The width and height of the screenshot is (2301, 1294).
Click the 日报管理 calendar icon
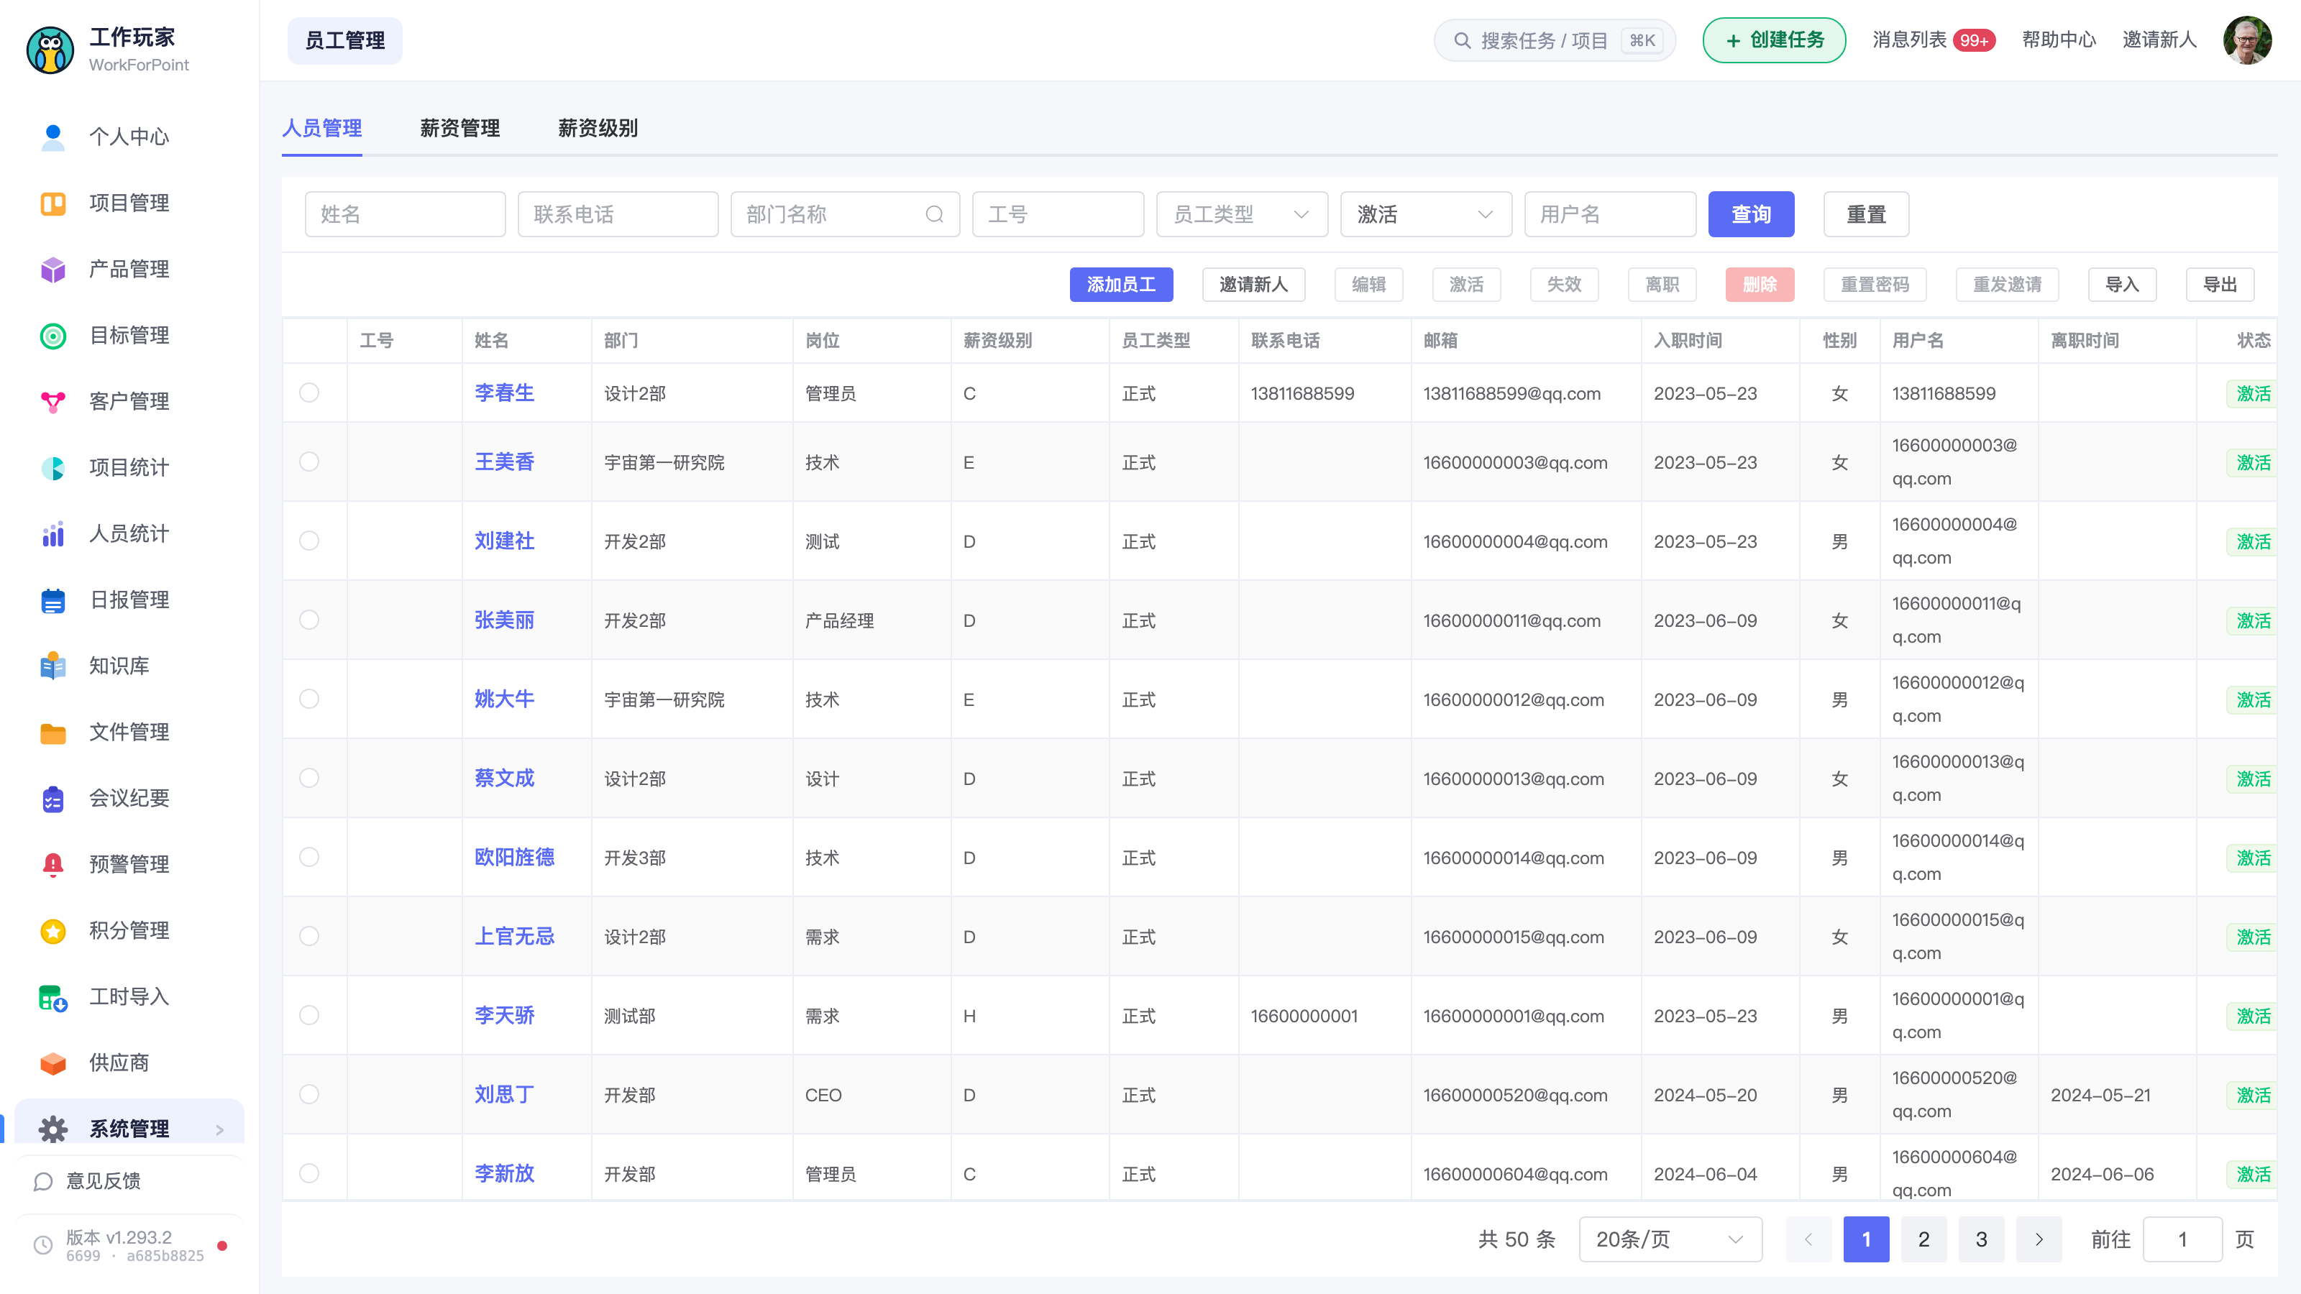click(x=52, y=600)
